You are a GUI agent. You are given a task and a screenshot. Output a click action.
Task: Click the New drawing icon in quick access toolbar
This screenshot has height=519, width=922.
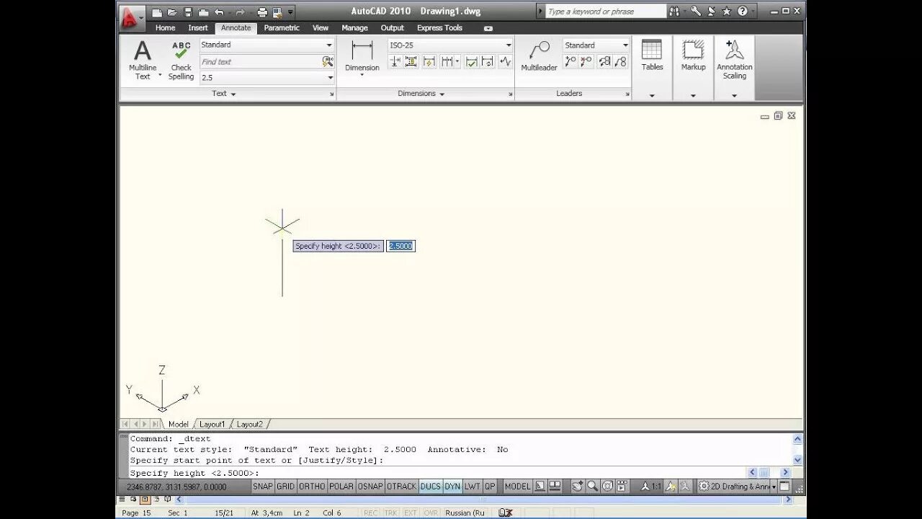pos(157,12)
